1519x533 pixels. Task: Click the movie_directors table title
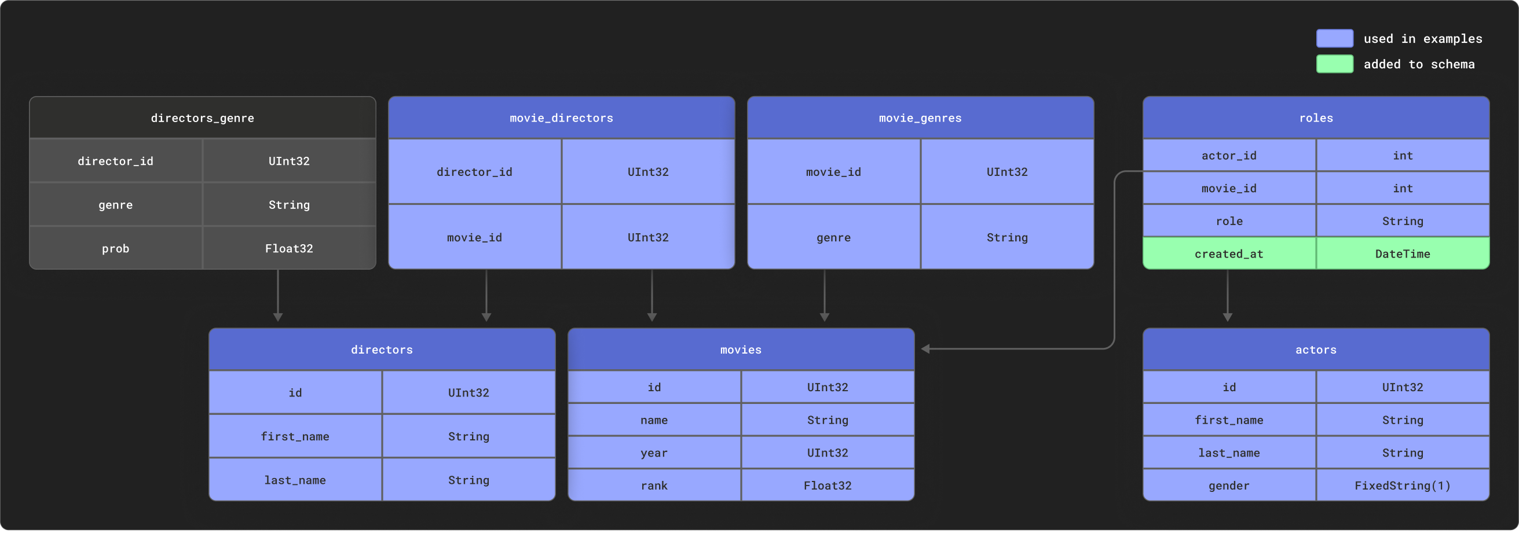(561, 117)
